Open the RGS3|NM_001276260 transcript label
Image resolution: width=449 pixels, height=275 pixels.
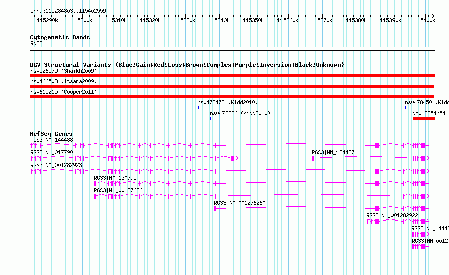pyautogui.click(x=240, y=203)
